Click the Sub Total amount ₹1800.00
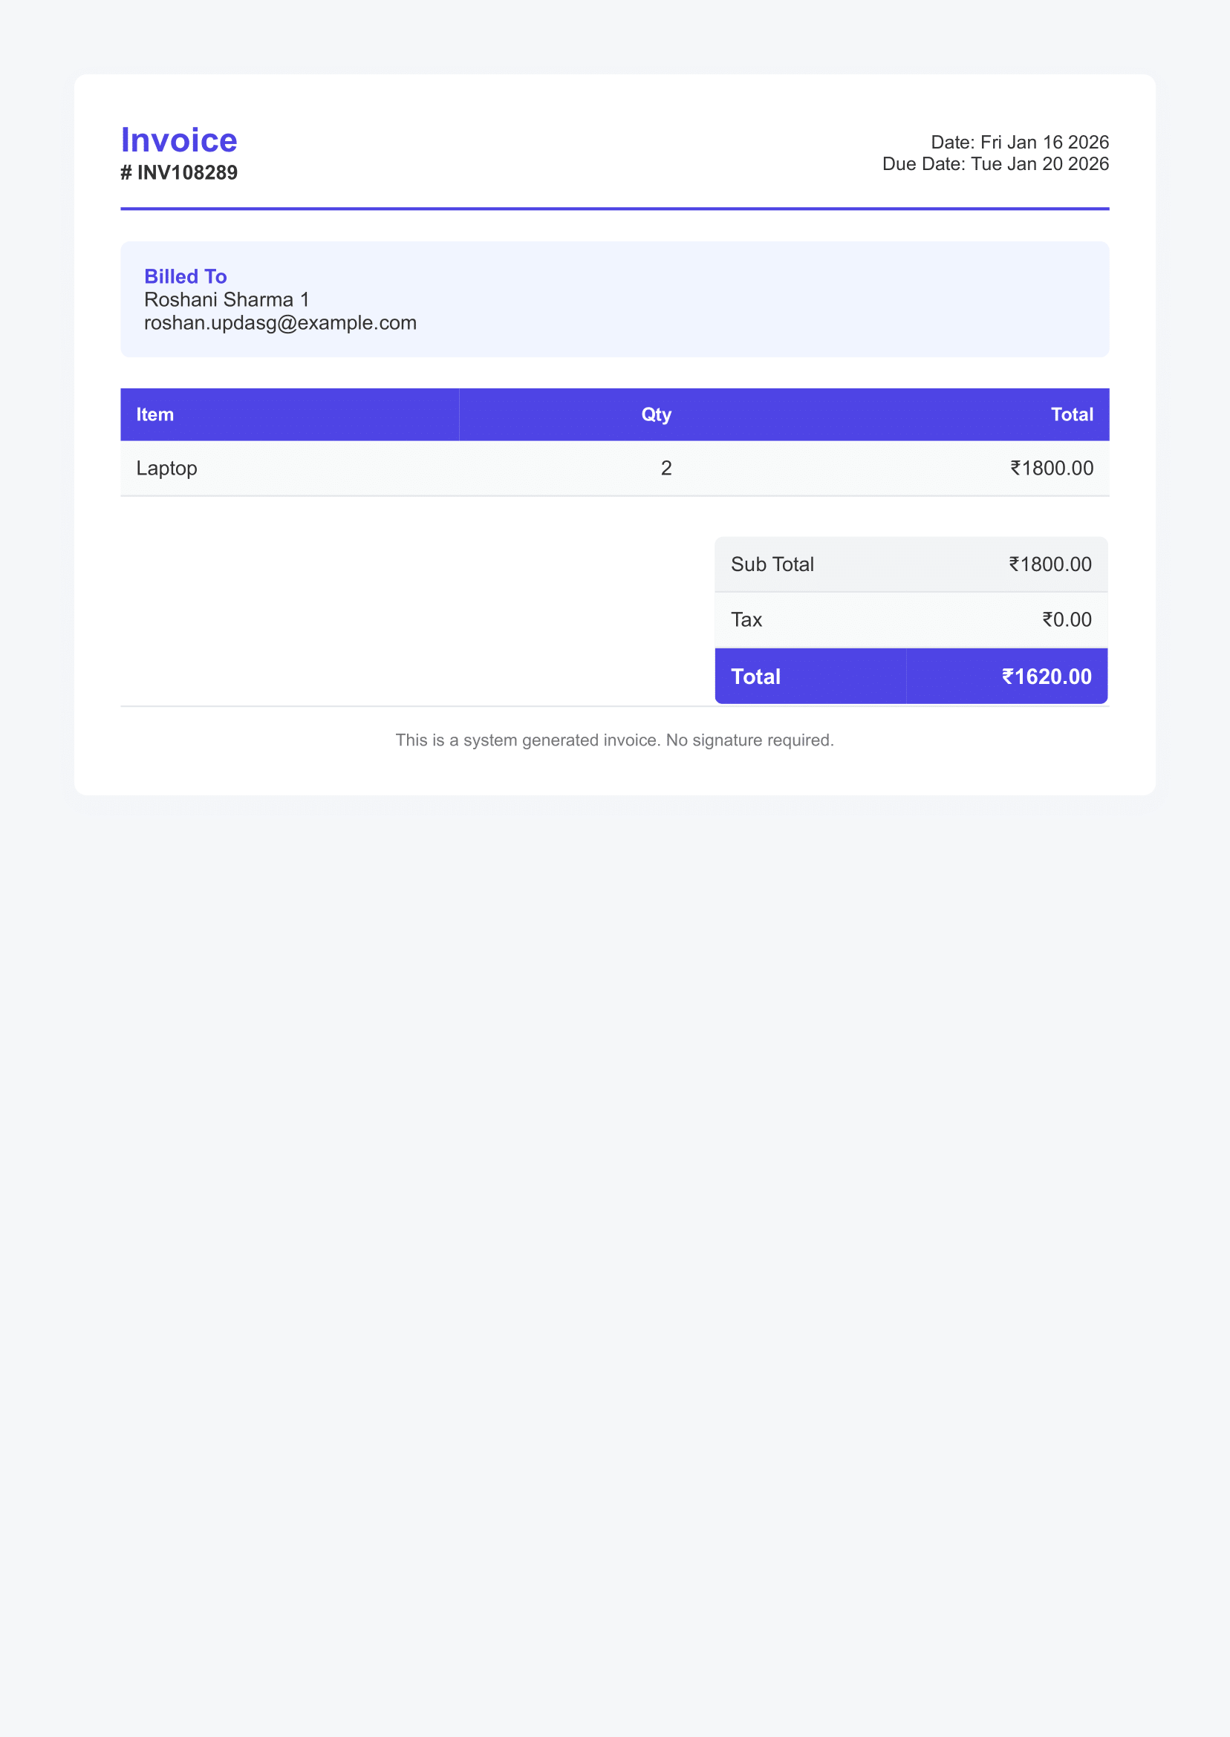The image size is (1230, 1737). coord(1050,564)
